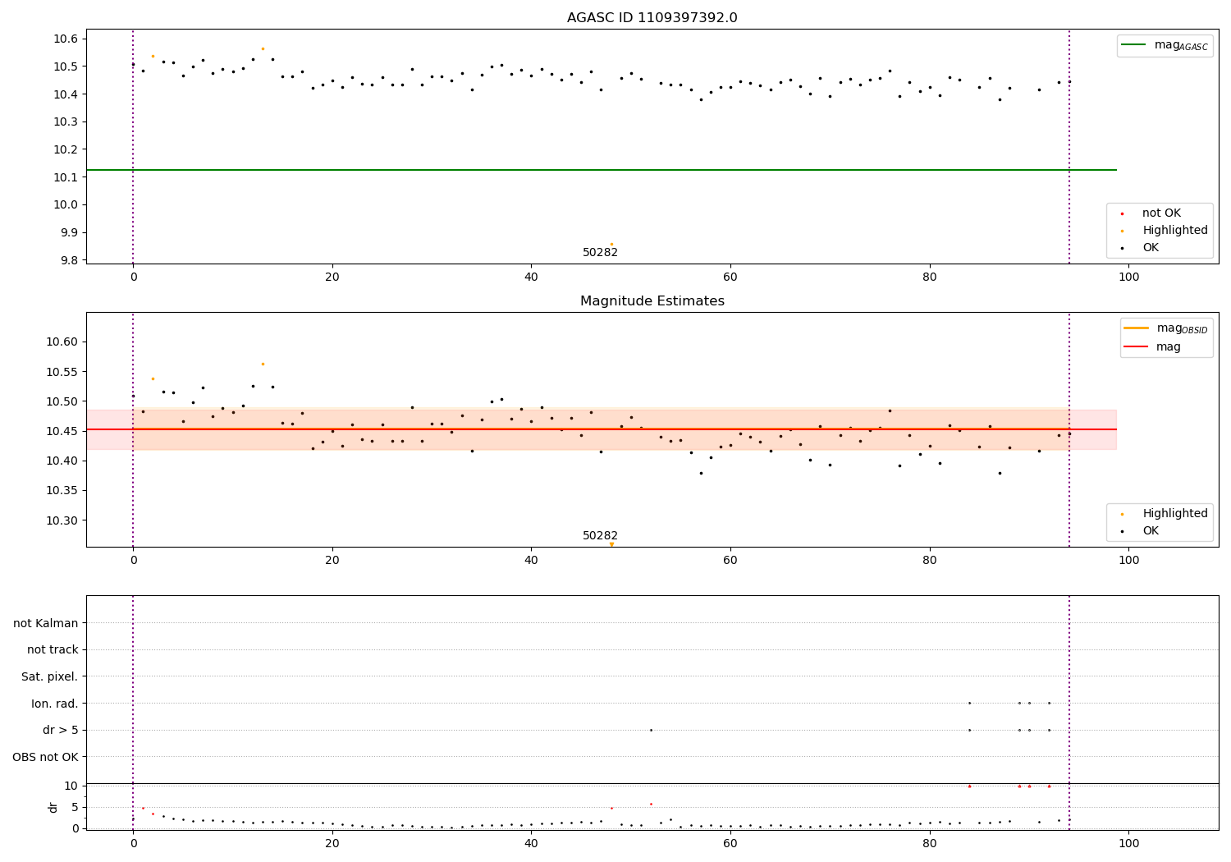The image size is (1231, 862).
Task: Click the 'not Kalman' axis label
Action: [x=46, y=624]
